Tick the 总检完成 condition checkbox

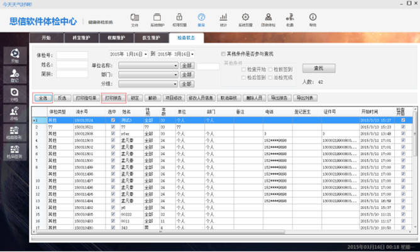(x=270, y=77)
